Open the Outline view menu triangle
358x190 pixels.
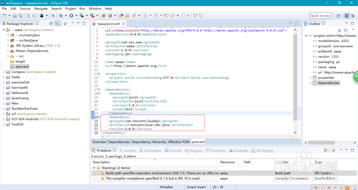[x=353, y=30]
